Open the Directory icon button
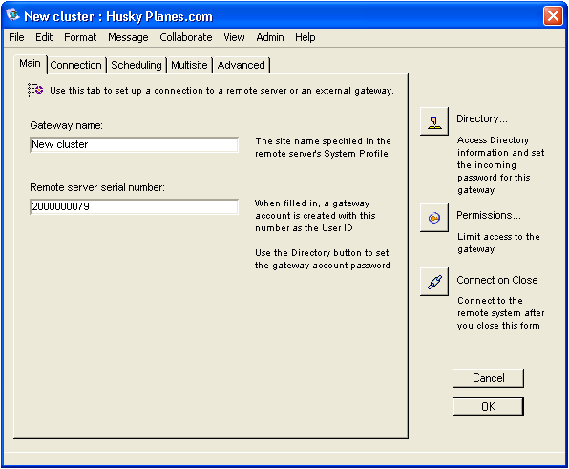The image size is (569, 469). (434, 121)
